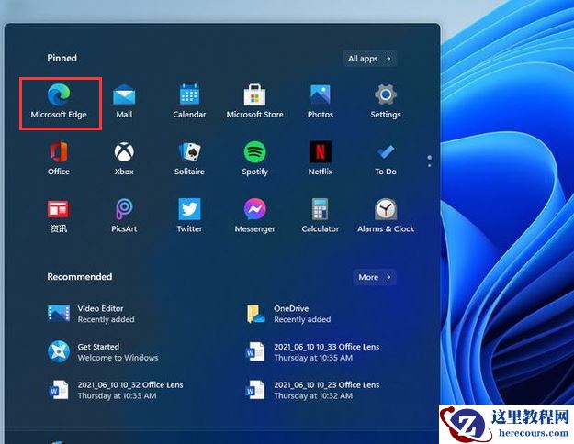Open Microsoft Edge from pinned apps

point(59,101)
